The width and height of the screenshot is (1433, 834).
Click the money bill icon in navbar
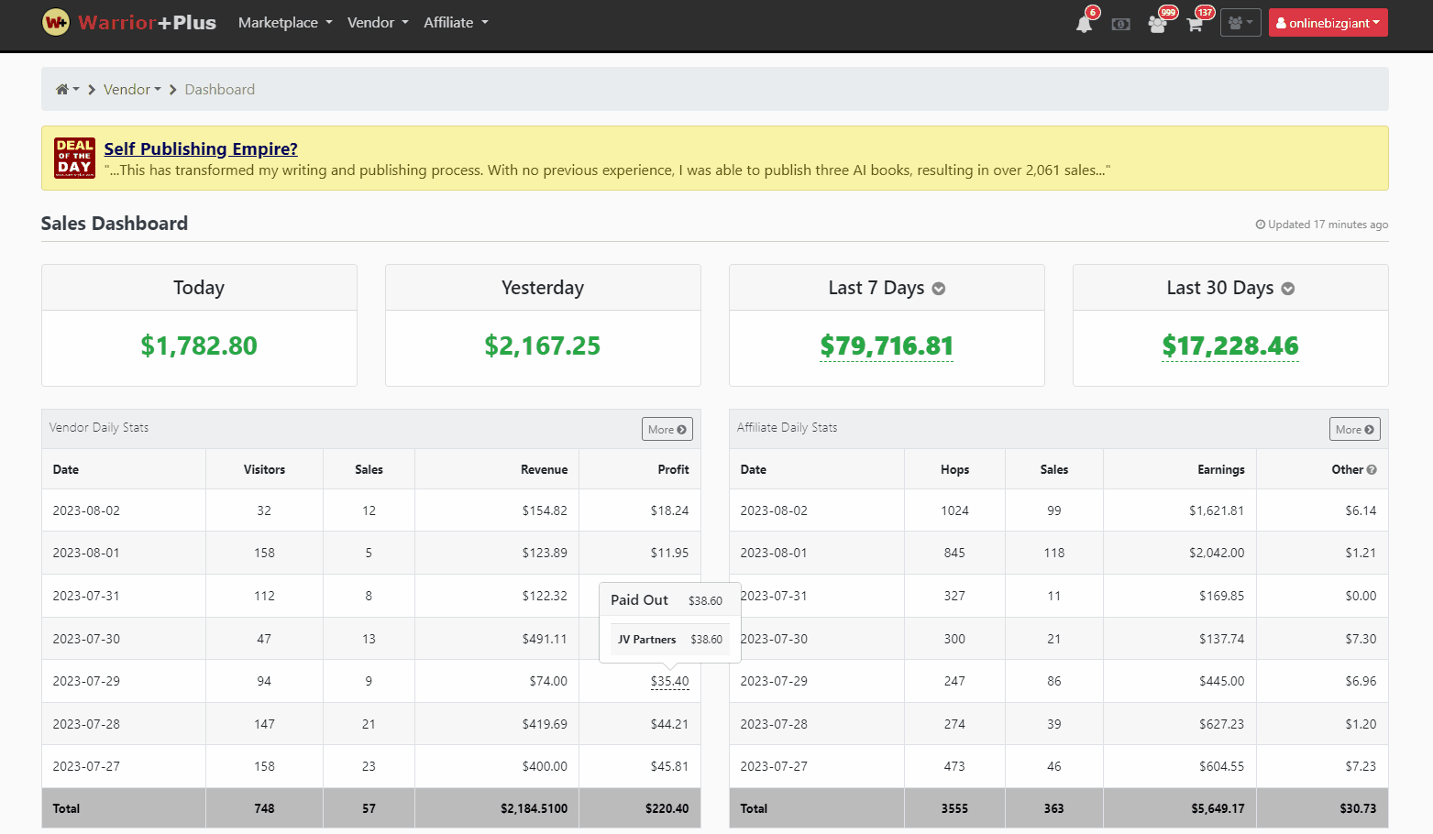[x=1120, y=24]
